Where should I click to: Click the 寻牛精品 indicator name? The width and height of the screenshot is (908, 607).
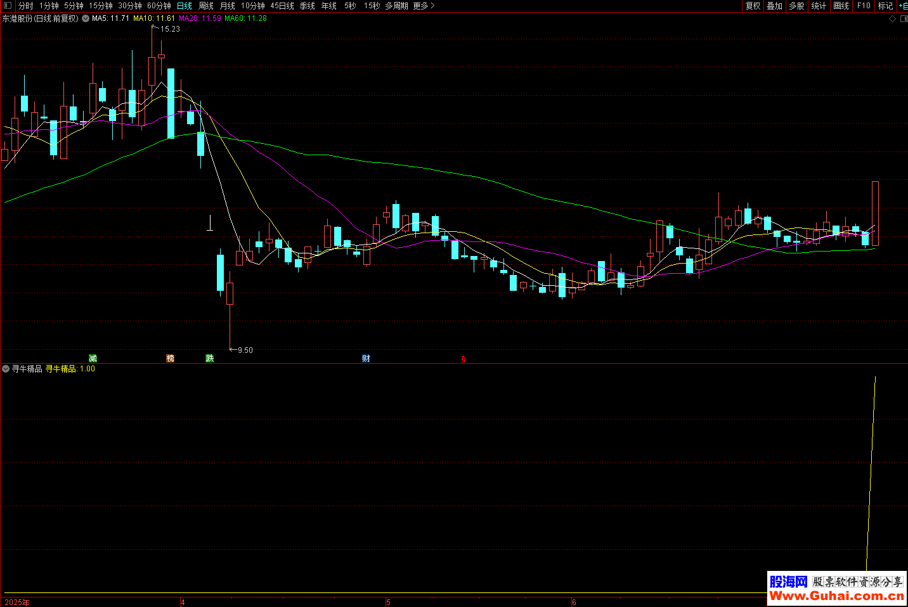tap(27, 369)
